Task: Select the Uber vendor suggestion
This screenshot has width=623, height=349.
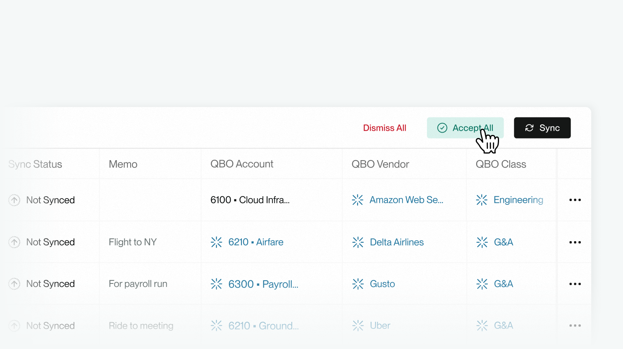Action: [380, 326]
